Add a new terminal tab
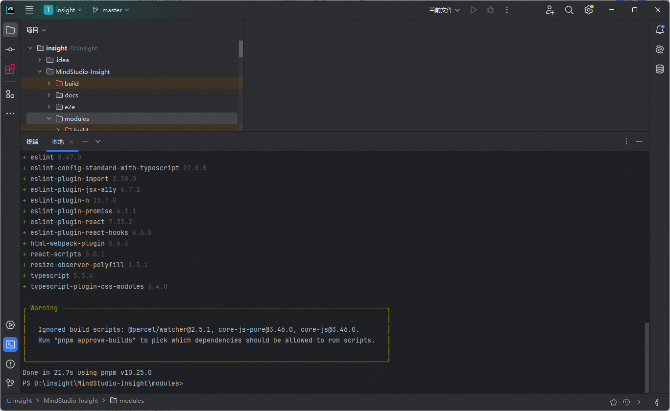The width and height of the screenshot is (670, 411). click(x=85, y=141)
